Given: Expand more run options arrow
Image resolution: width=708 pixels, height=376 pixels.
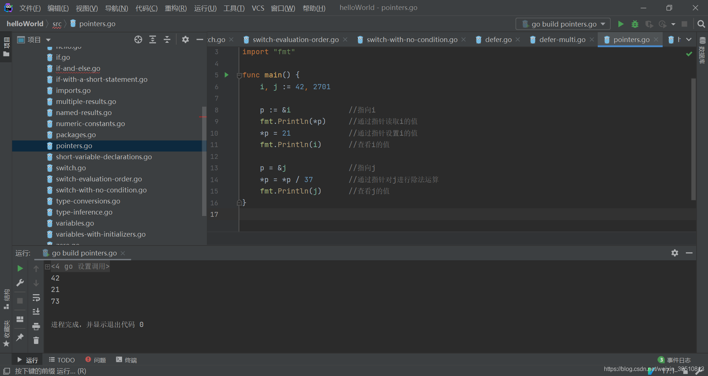Looking at the screenshot, I should click(x=673, y=24).
